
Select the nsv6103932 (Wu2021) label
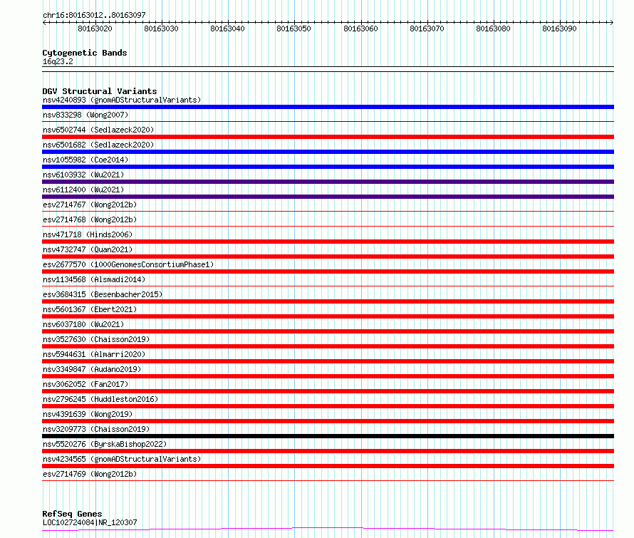pyautogui.click(x=83, y=175)
